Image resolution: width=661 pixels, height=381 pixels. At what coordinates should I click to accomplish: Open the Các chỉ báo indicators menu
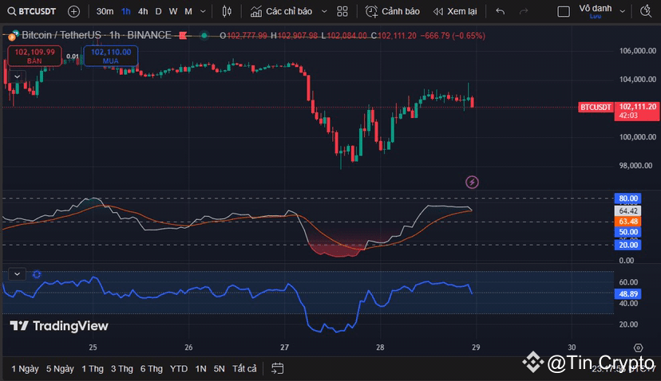click(282, 11)
